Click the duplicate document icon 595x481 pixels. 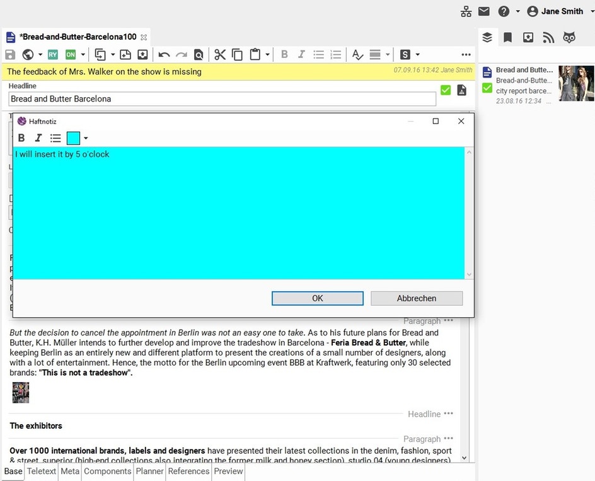(x=100, y=55)
